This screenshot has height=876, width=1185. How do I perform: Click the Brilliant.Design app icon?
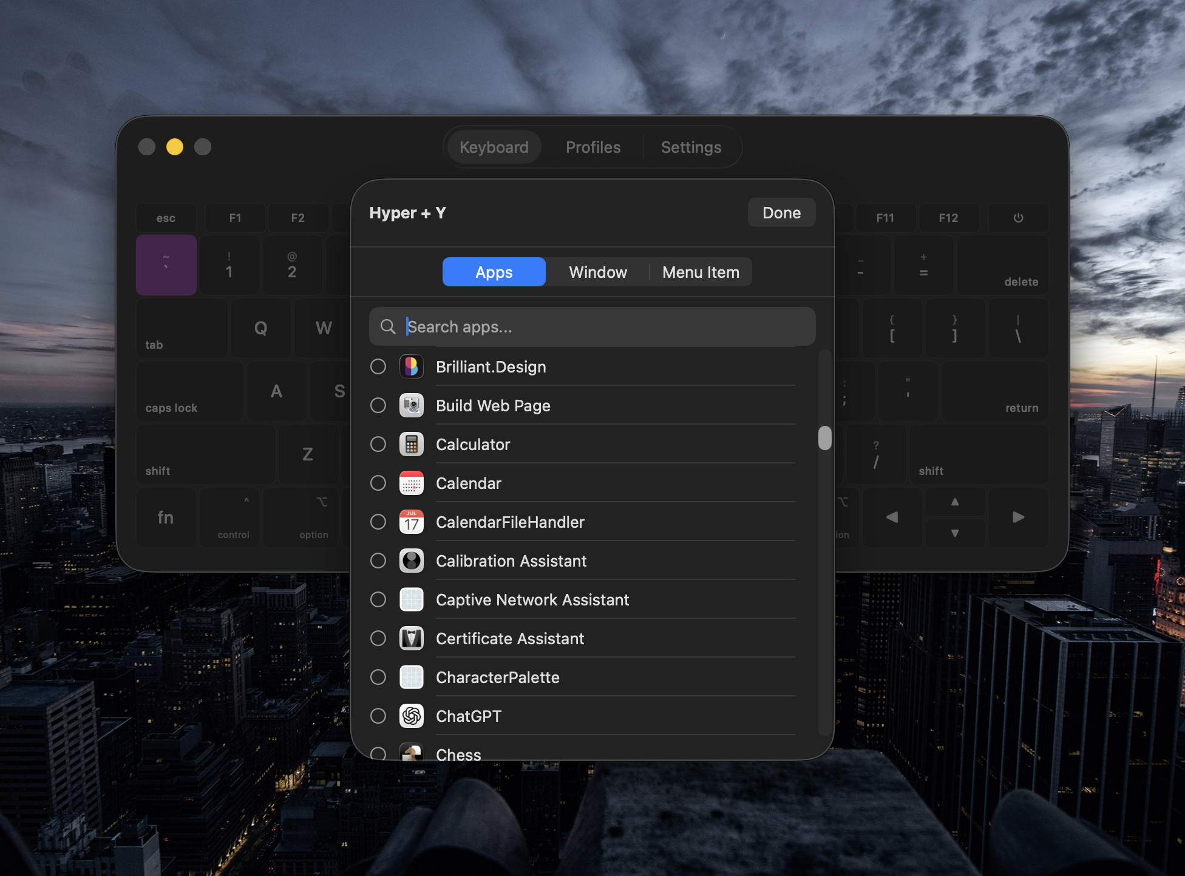click(412, 367)
